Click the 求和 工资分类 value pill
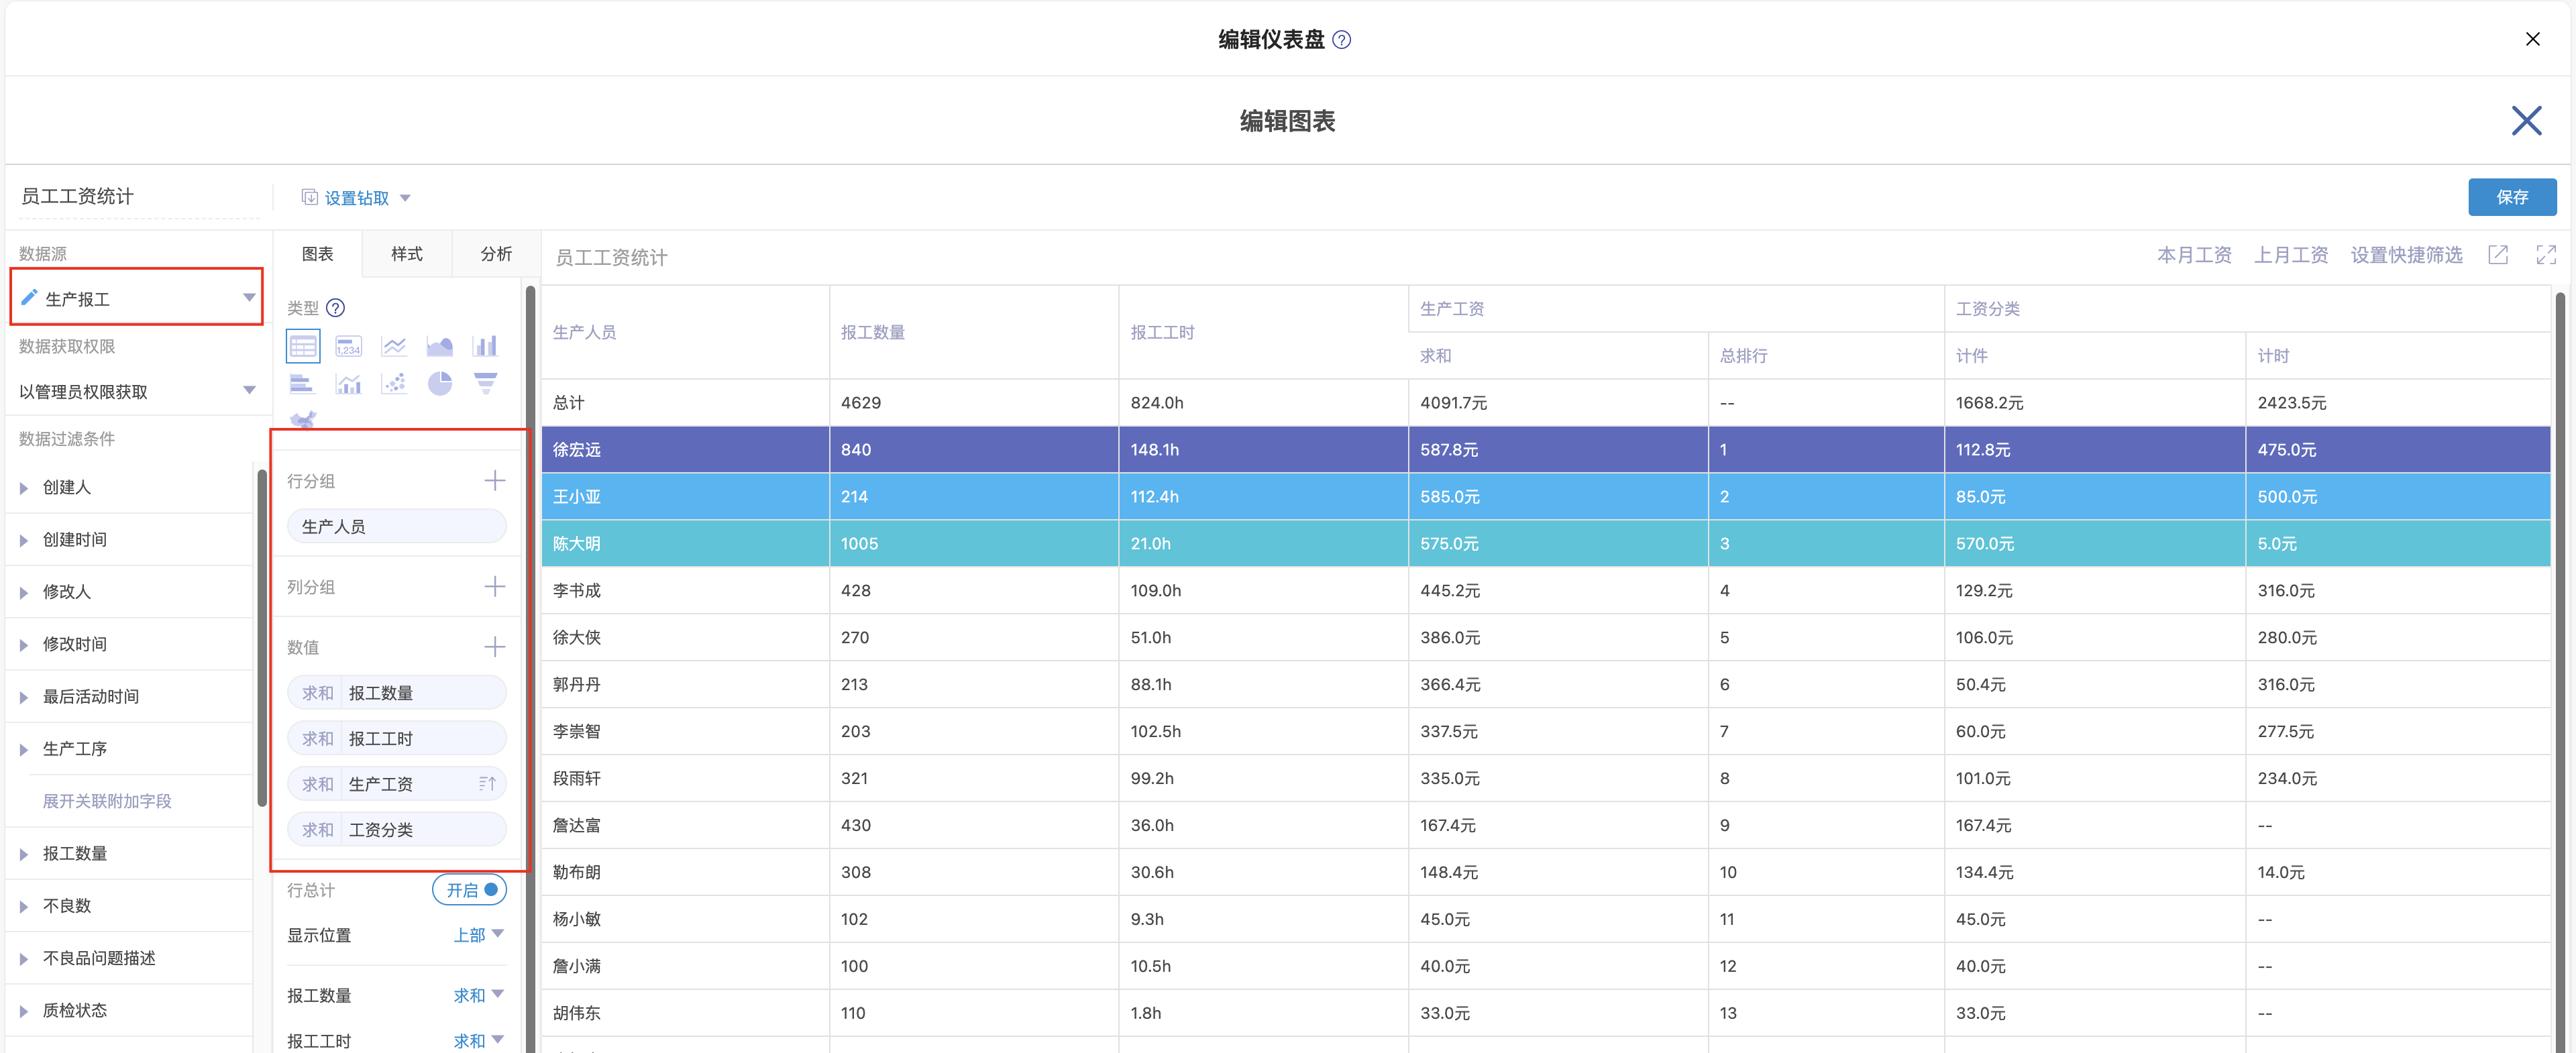Viewport: 2576px width, 1053px height. point(397,829)
